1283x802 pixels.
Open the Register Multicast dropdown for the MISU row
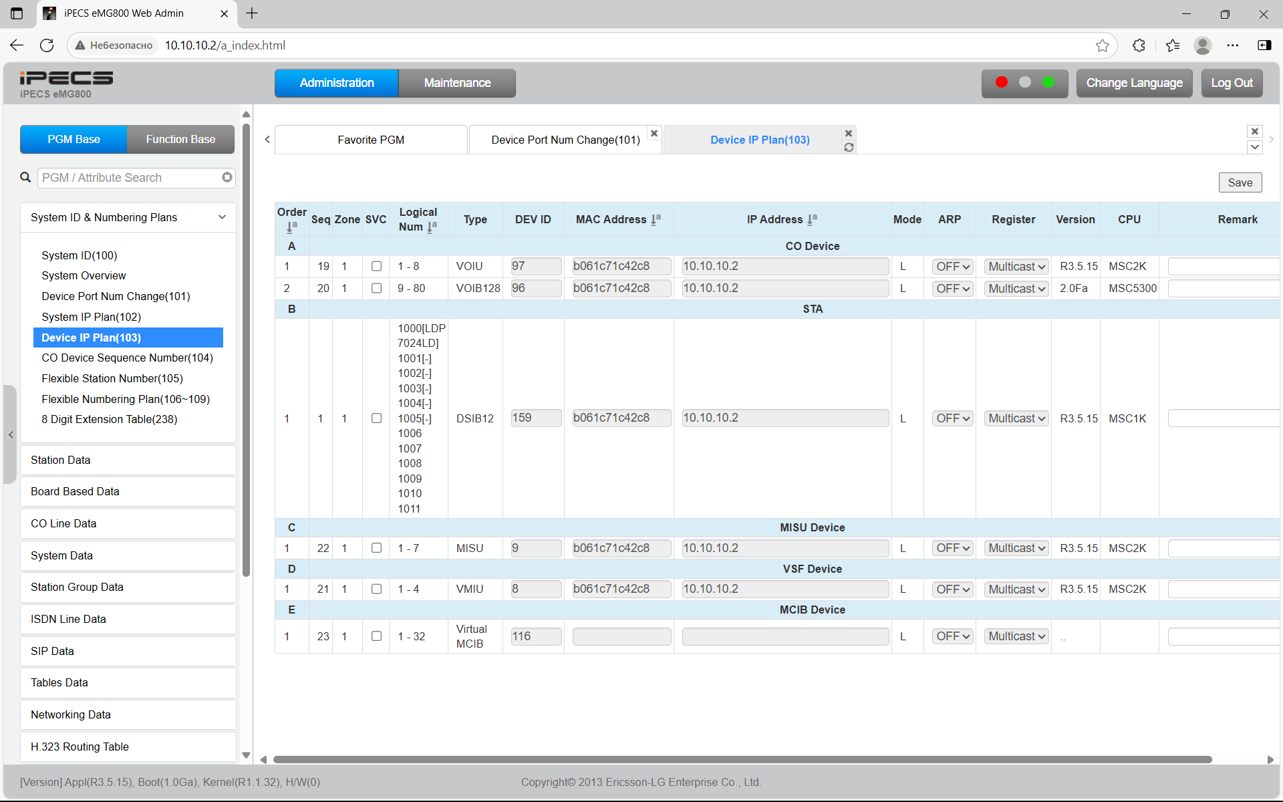tap(1016, 548)
